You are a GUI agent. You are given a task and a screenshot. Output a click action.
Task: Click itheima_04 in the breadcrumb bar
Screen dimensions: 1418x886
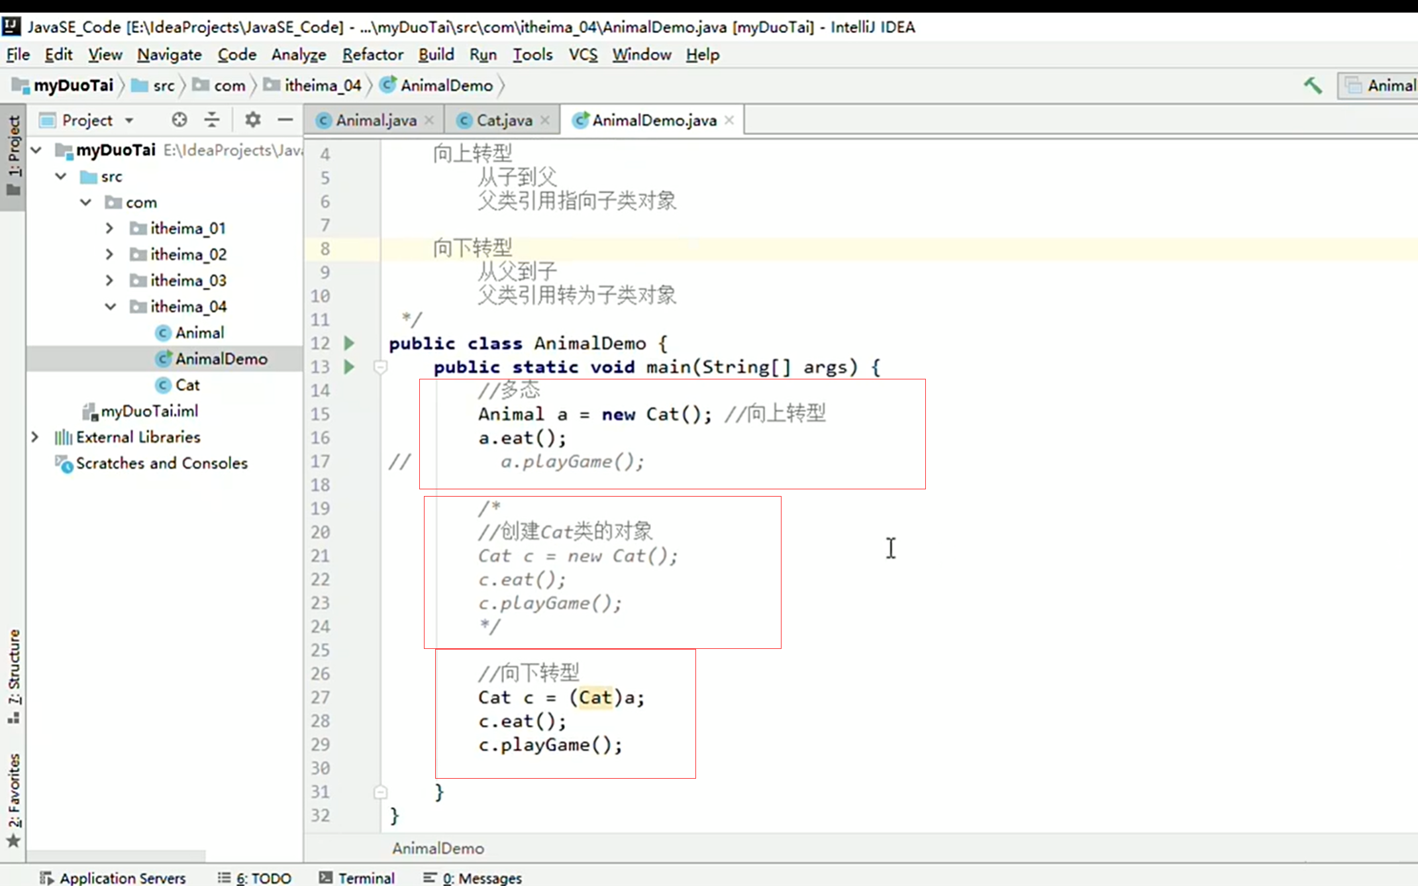[323, 85]
